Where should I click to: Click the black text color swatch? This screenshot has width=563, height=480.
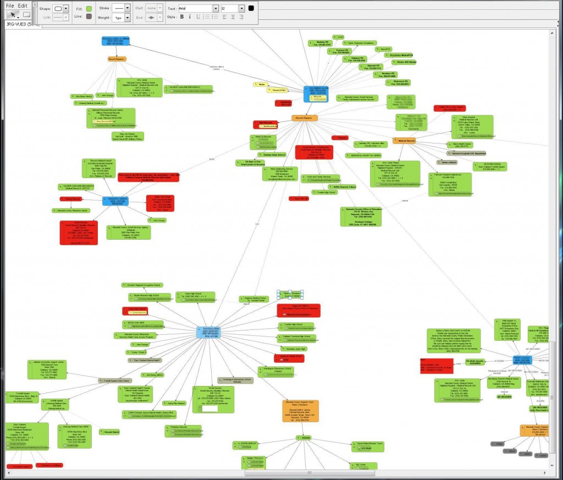[x=251, y=8]
